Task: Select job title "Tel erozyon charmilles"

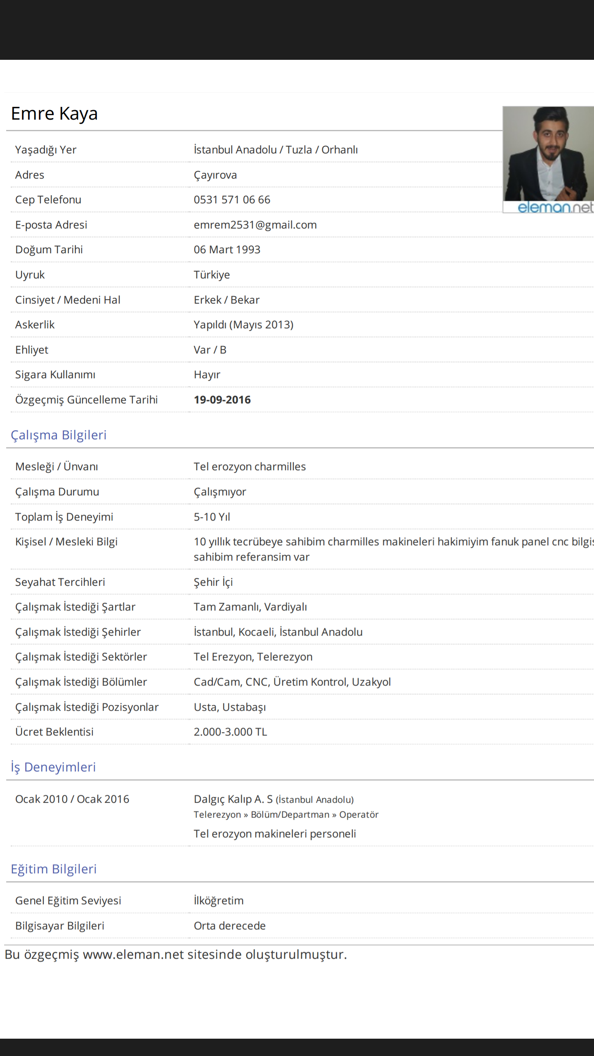Action: (x=250, y=467)
